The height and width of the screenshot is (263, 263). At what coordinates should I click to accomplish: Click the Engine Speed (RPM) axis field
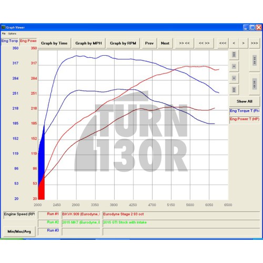pyautogui.click(x=19, y=215)
